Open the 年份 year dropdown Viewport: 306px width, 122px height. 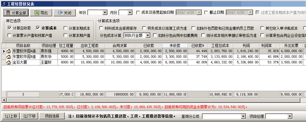click(x=105, y=12)
